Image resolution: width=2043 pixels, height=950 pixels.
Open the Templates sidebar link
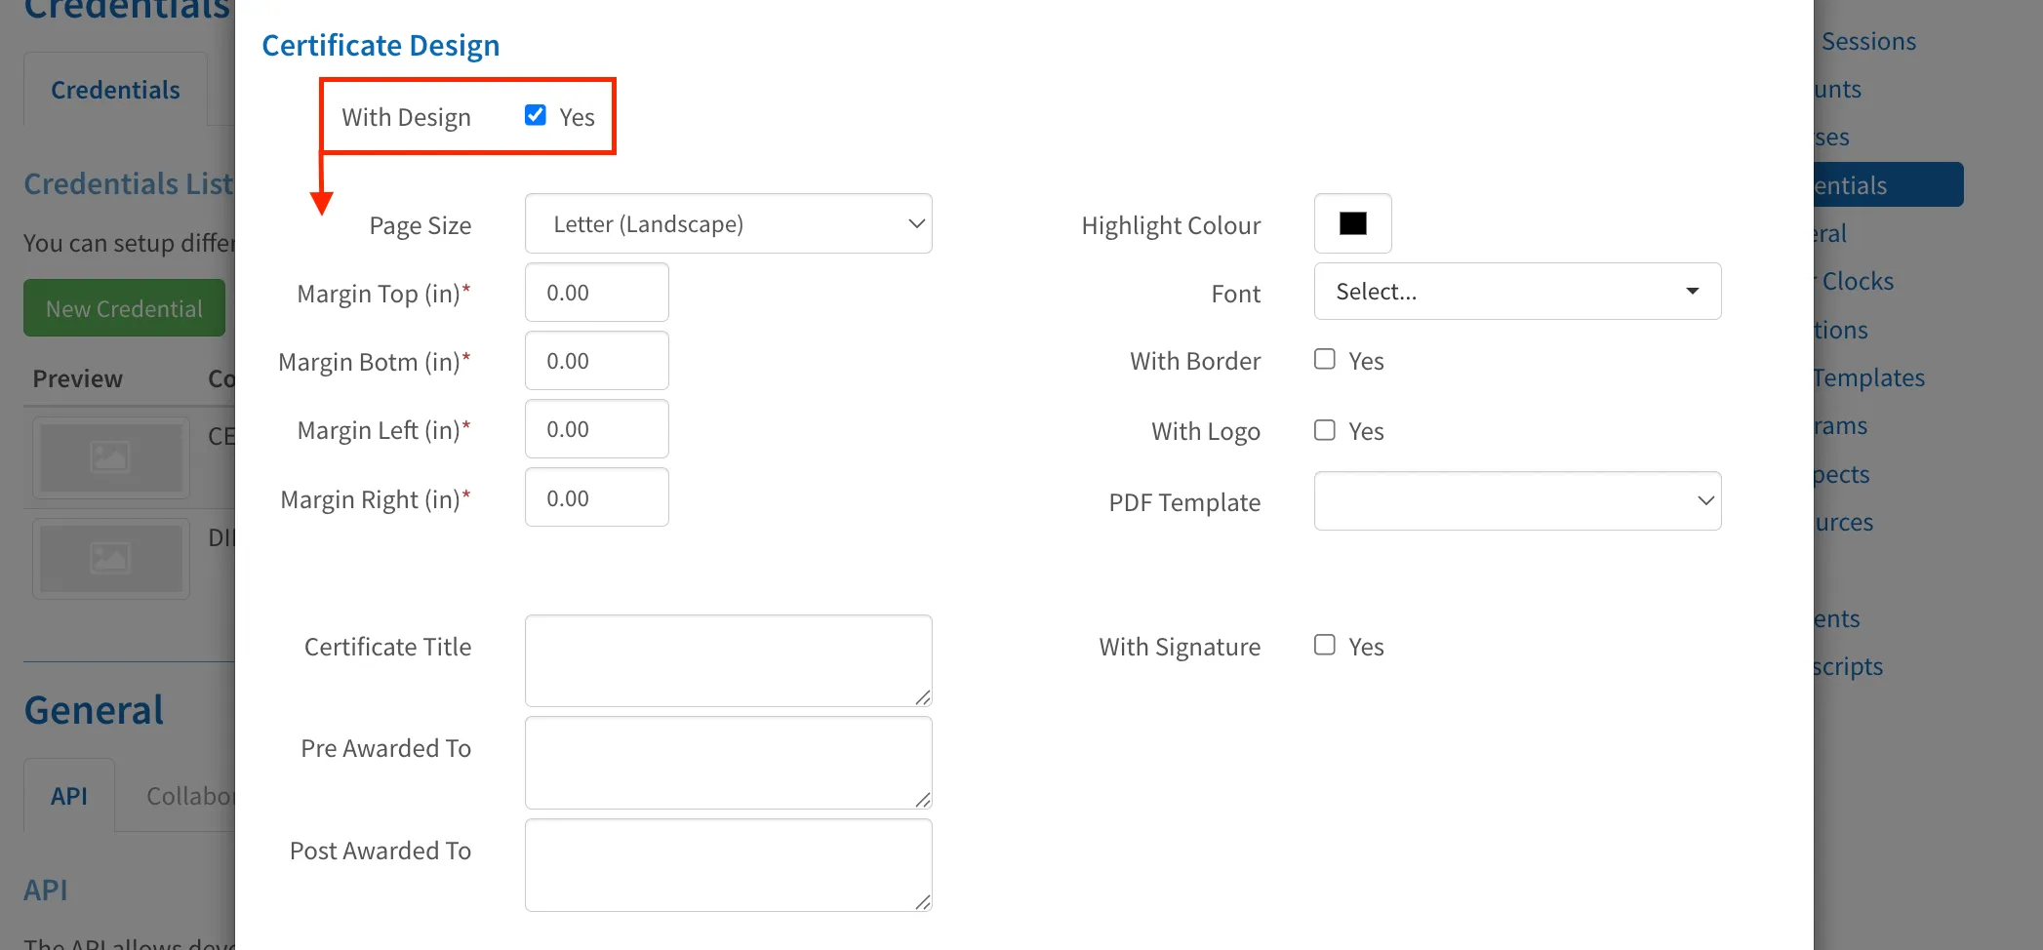1869,377
